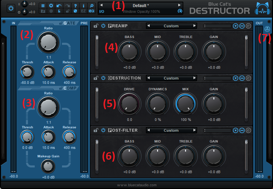
Task: Click the DESTRUCTION DRIVE knob
Action: coord(129,104)
